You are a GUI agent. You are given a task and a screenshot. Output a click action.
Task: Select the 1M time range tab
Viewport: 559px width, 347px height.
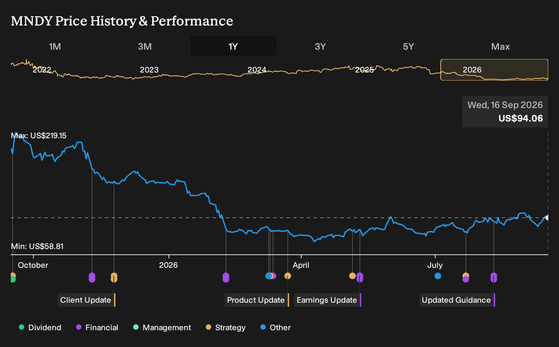tap(55, 46)
